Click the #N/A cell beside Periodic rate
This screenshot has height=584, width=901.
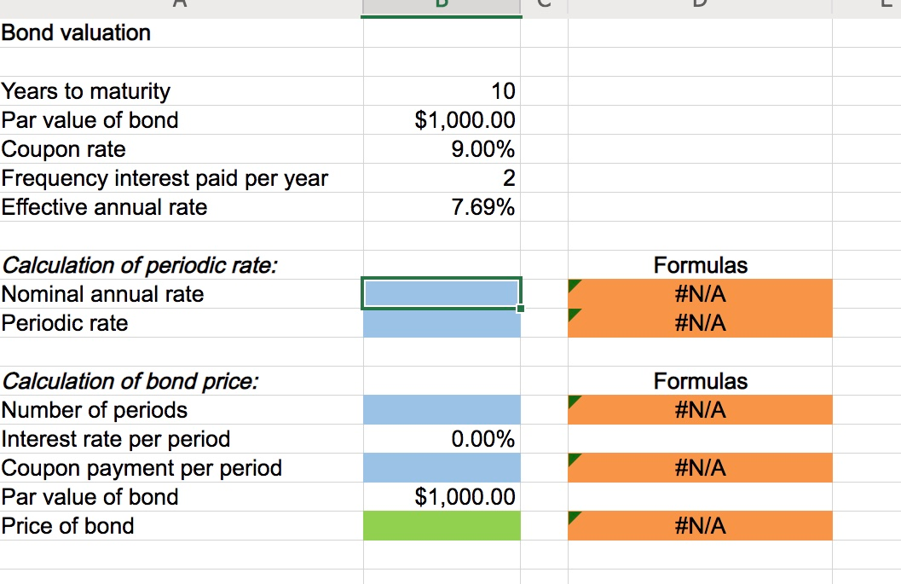click(699, 322)
